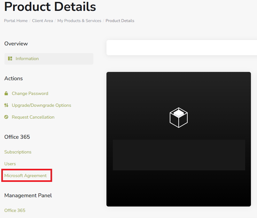
Task: Click the empty white bar above product panel
Action: point(182,48)
